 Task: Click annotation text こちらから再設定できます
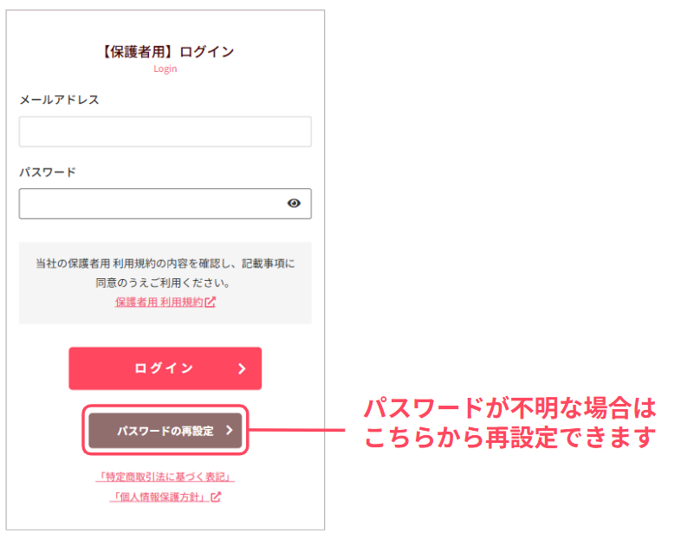tap(509, 439)
